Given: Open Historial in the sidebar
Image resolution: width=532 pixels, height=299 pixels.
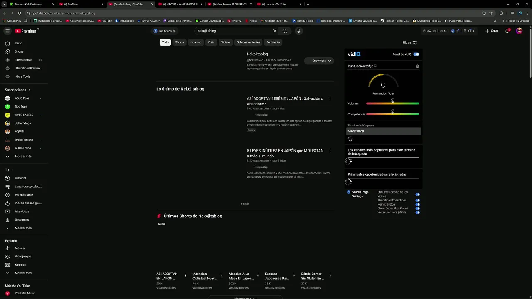Looking at the screenshot, I should point(20,178).
